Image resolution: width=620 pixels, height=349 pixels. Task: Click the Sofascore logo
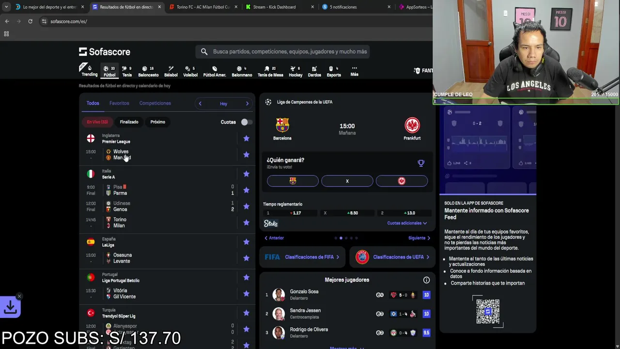coord(105,51)
